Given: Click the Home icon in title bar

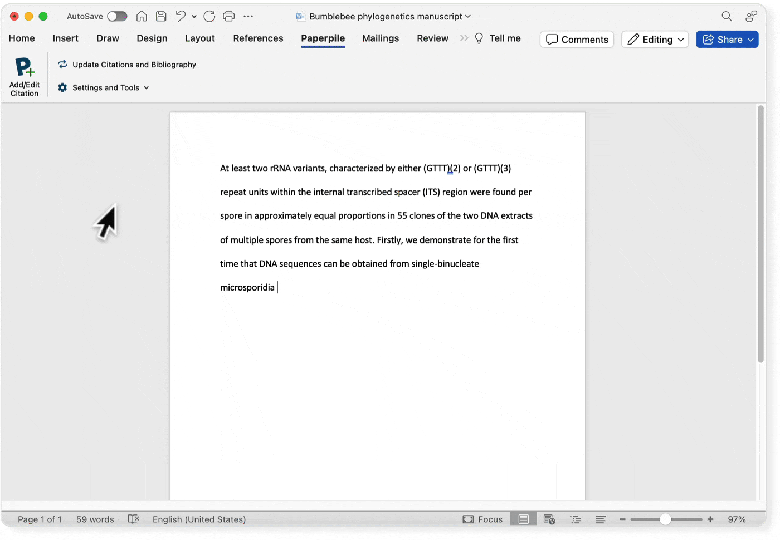Looking at the screenshot, I should pyautogui.click(x=142, y=16).
